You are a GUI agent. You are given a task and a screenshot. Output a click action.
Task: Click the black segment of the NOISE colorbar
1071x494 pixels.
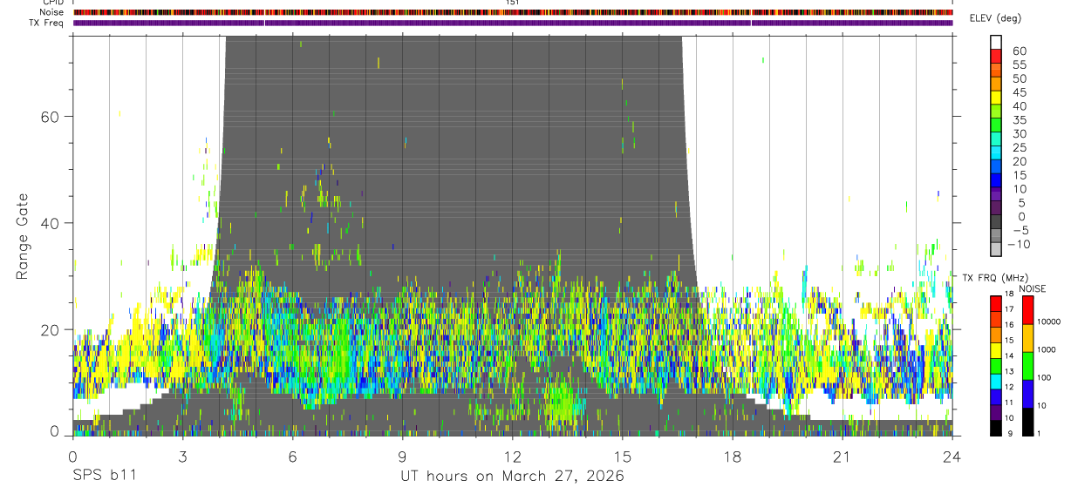1028,422
